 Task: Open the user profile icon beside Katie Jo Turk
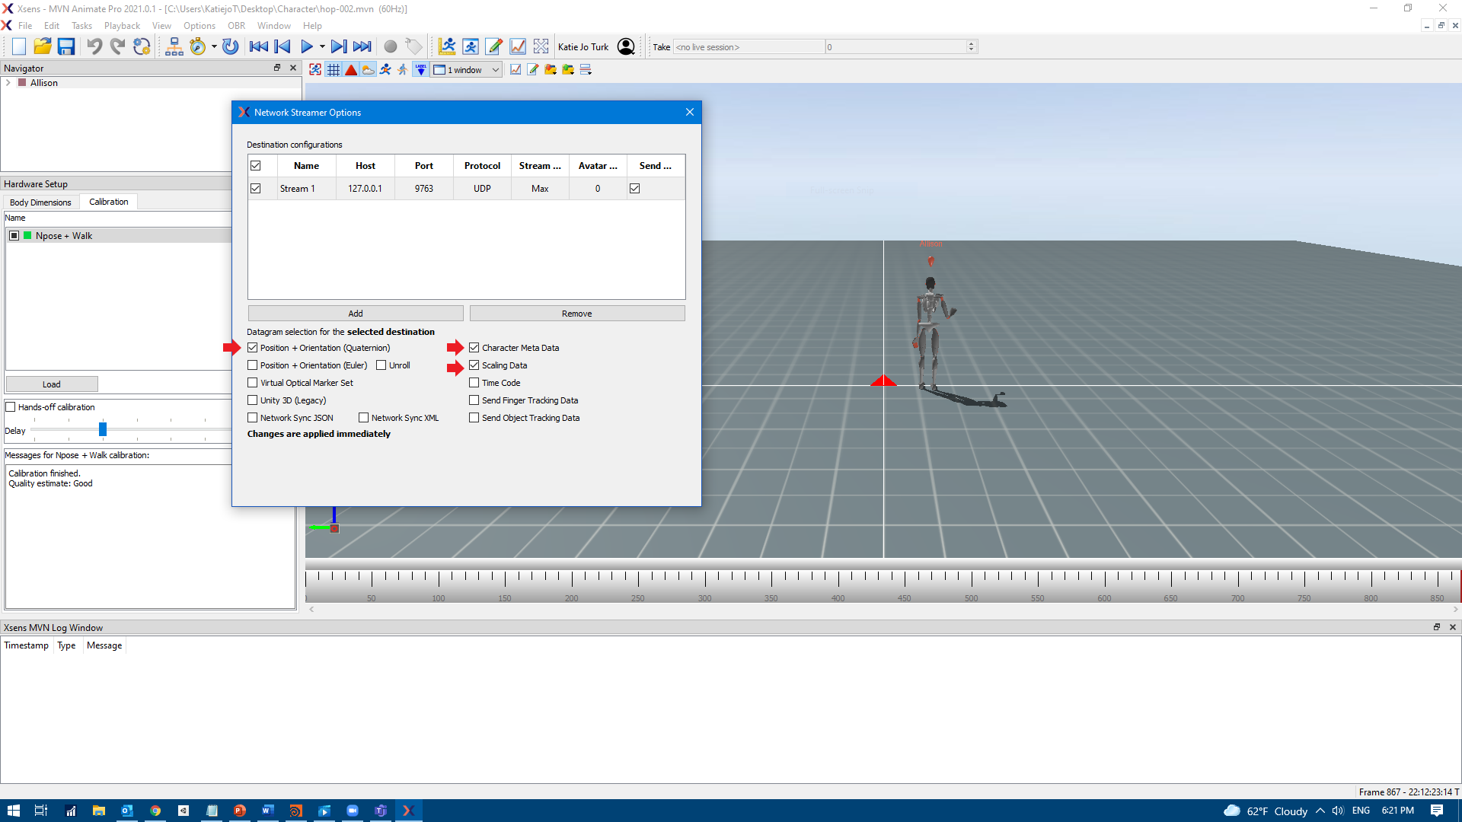626,46
